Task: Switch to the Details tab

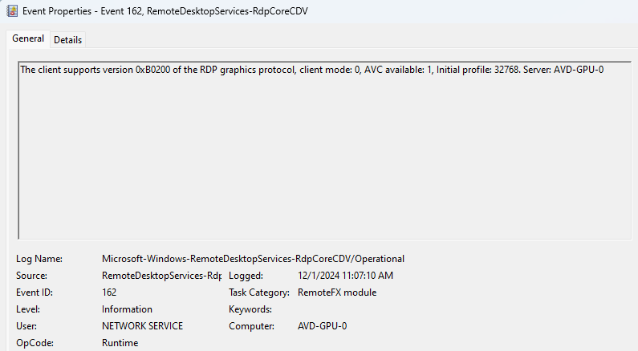Action: [x=68, y=40]
